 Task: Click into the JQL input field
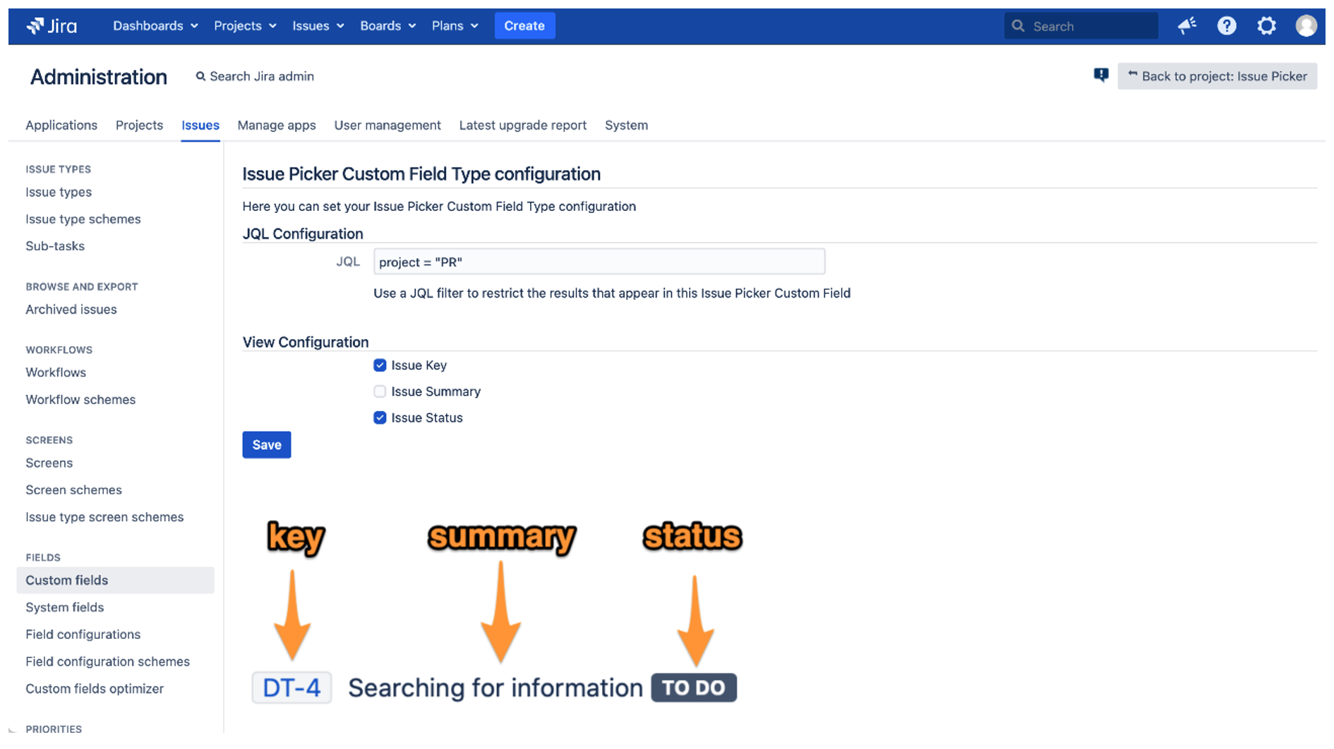(x=599, y=262)
